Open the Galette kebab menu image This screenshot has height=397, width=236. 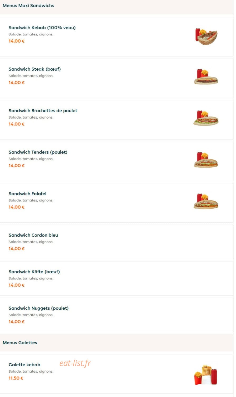tap(206, 375)
